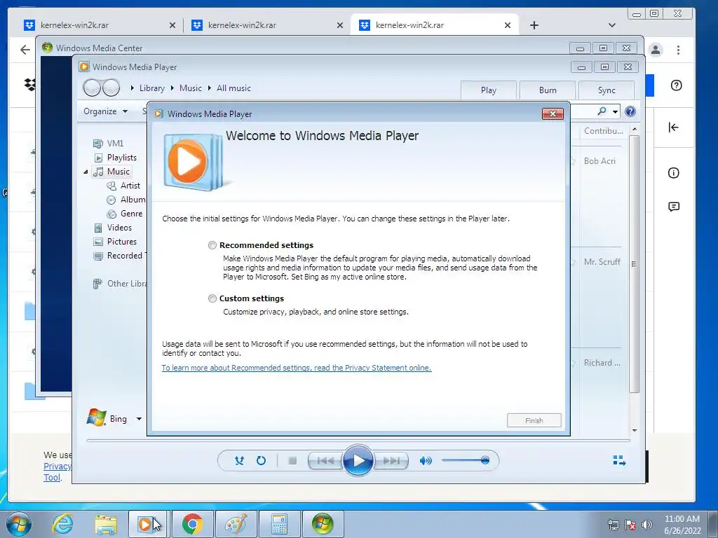Collapse the Dropbox sidebar panel arrow icon
The image size is (718, 538).
(x=673, y=127)
